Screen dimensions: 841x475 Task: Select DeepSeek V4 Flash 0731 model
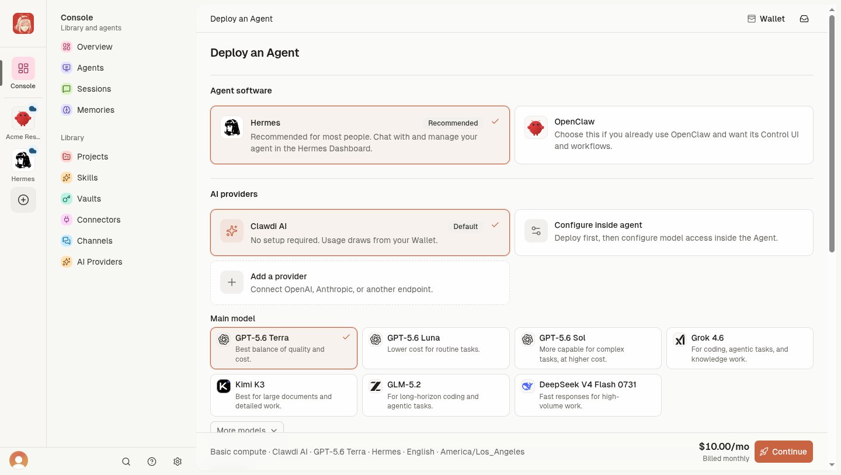588,395
